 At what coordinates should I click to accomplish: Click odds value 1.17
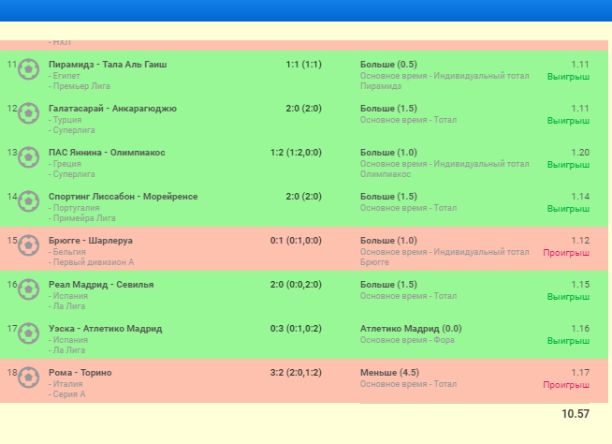(580, 373)
